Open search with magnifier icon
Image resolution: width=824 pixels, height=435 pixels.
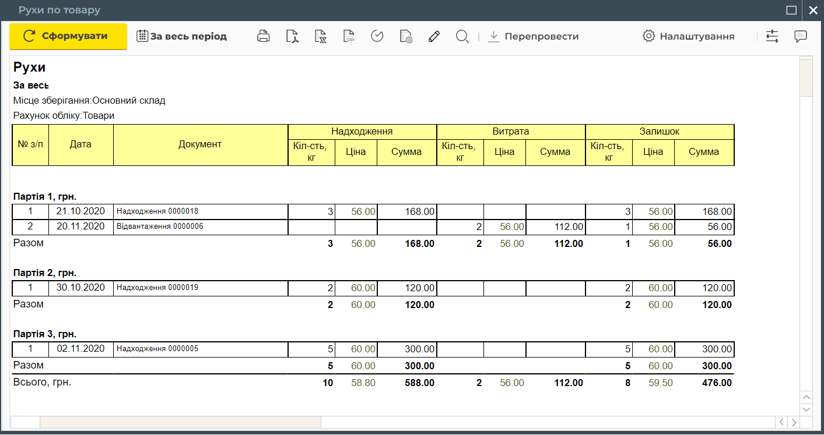(462, 36)
